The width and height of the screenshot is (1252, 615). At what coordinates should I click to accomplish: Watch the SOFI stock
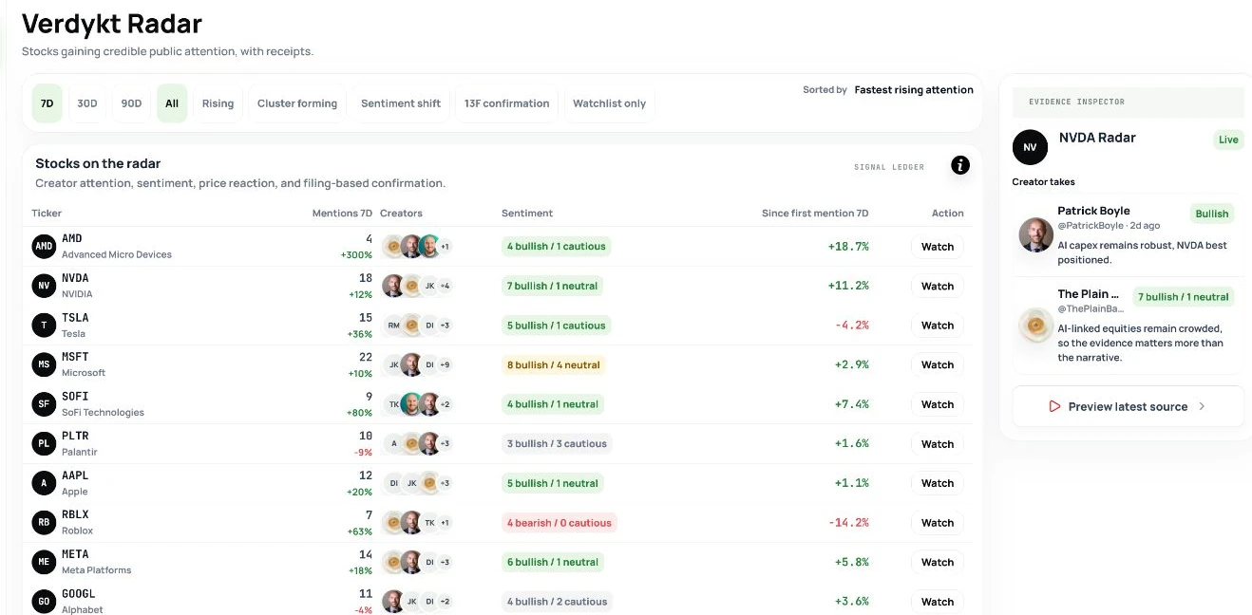point(938,404)
